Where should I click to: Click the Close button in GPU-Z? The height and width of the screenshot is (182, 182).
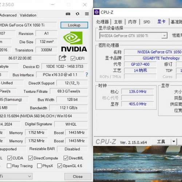point(78,177)
